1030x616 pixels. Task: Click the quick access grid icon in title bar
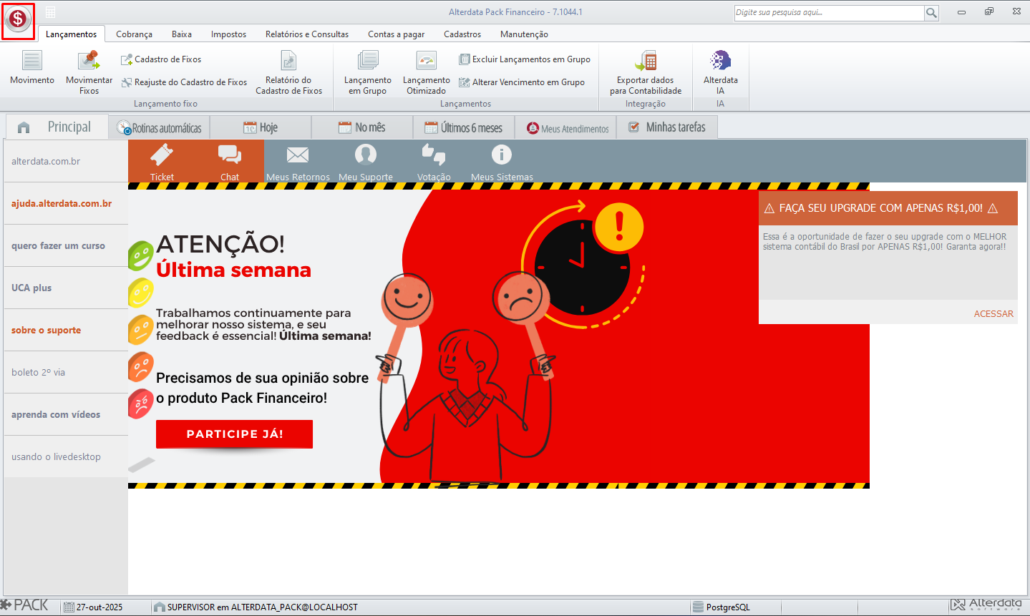point(51,12)
